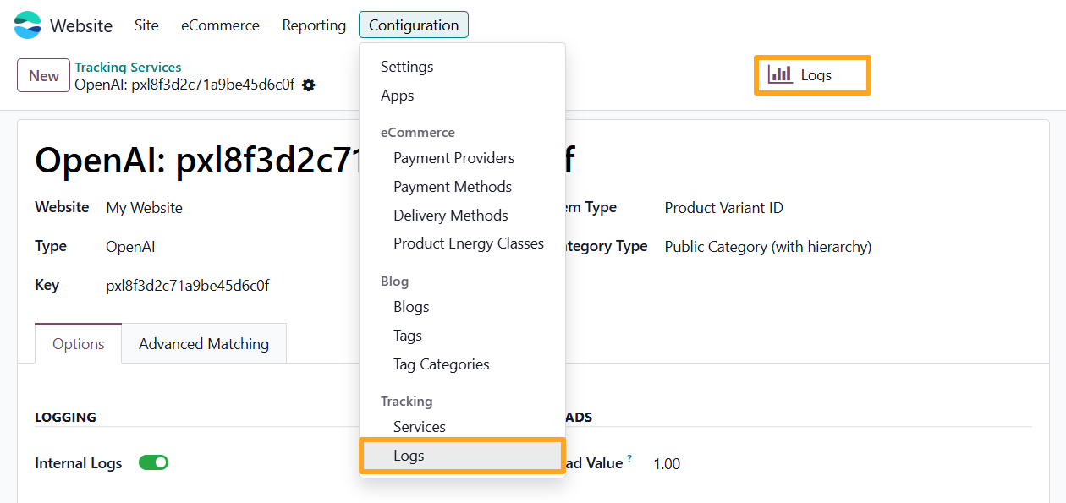Open Payment Methods menu entry
Image resolution: width=1066 pixels, height=503 pixels.
coord(462,187)
